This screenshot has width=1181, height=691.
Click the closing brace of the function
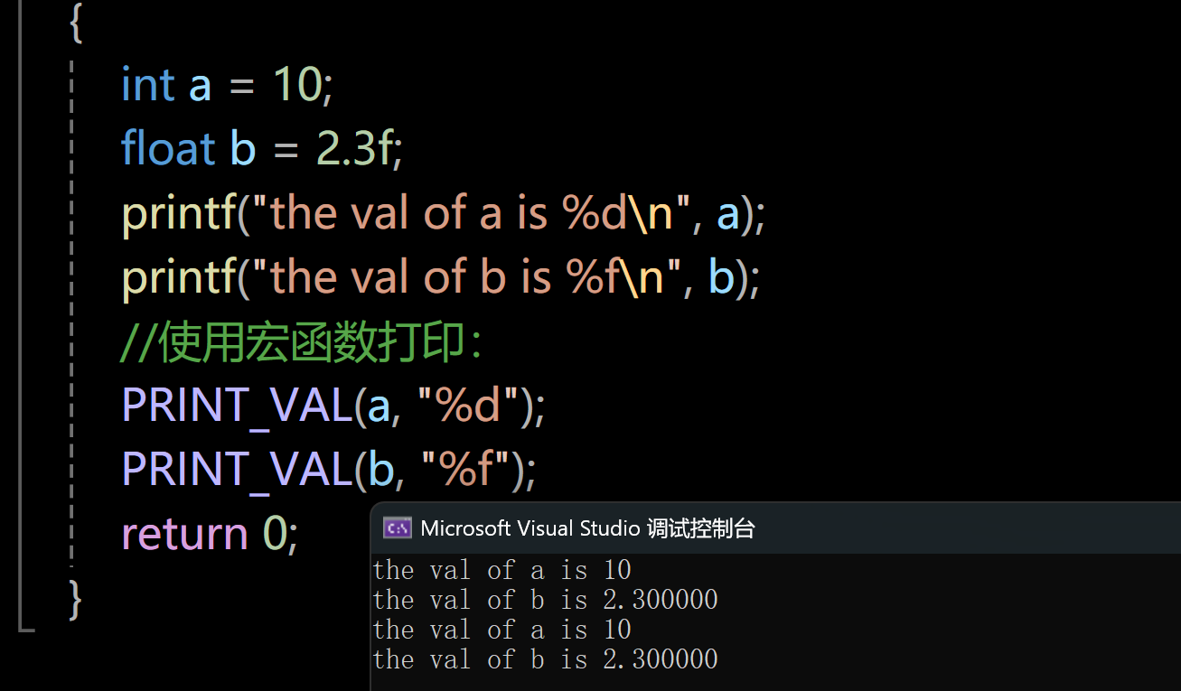(x=76, y=599)
